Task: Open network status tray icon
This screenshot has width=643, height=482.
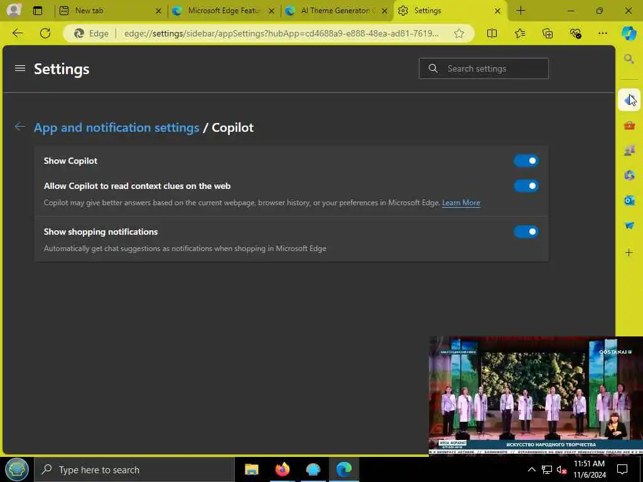Action: coord(547,469)
